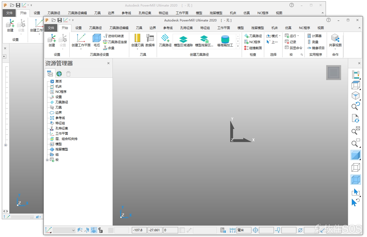The height and width of the screenshot is (237, 367).
Task: Open the 计算器 calculator utility
Action: tap(314, 36)
